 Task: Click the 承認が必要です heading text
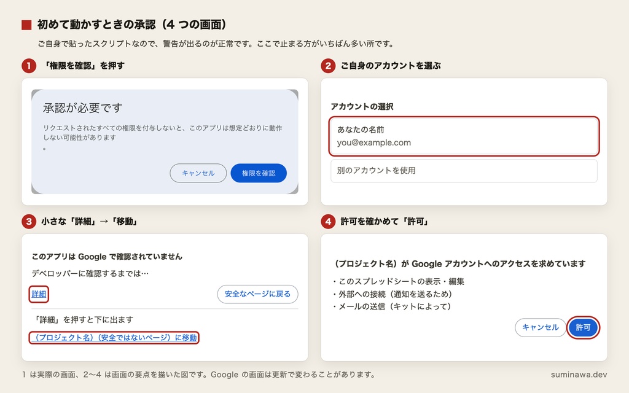83,108
